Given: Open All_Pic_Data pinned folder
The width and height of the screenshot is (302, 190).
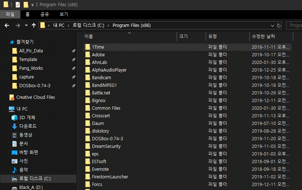Looking at the screenshot, I should [31, 51].
